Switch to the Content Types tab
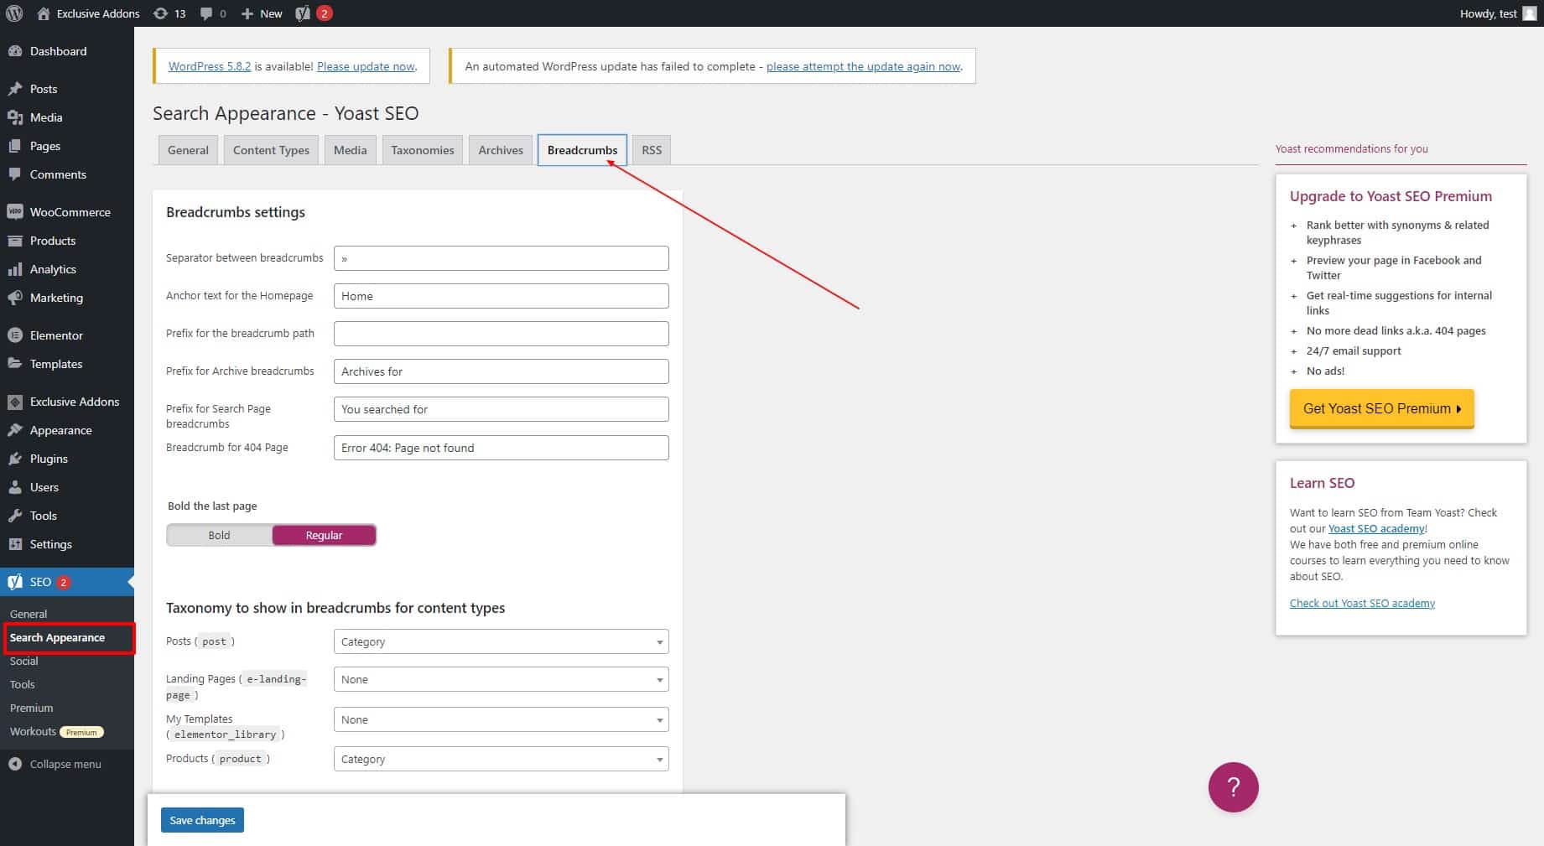This screenshot has height=846, width=1544. (x=271, y=150)
